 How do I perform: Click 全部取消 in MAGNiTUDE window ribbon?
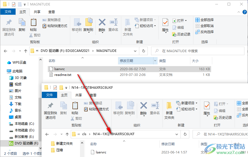[205, 26]
